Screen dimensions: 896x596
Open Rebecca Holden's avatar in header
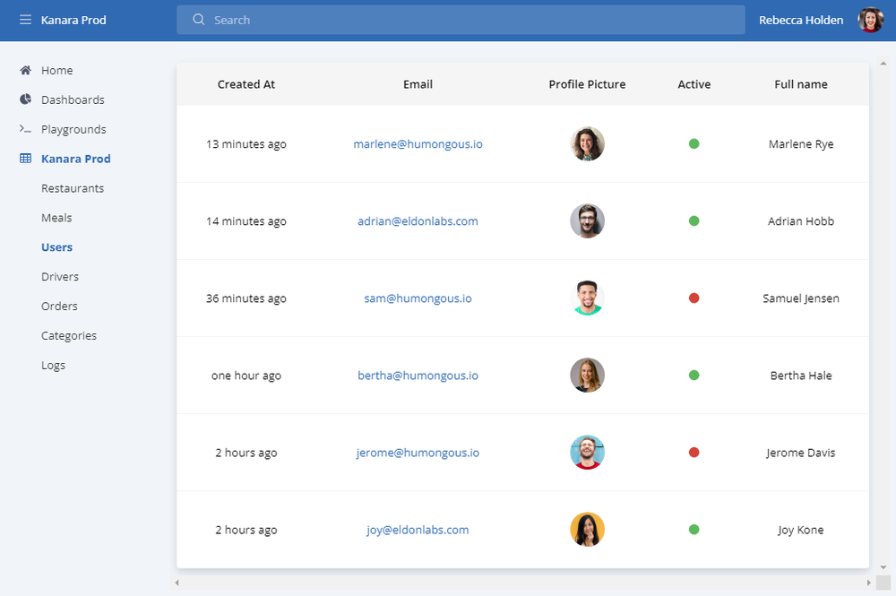click(x=870, y=20)
